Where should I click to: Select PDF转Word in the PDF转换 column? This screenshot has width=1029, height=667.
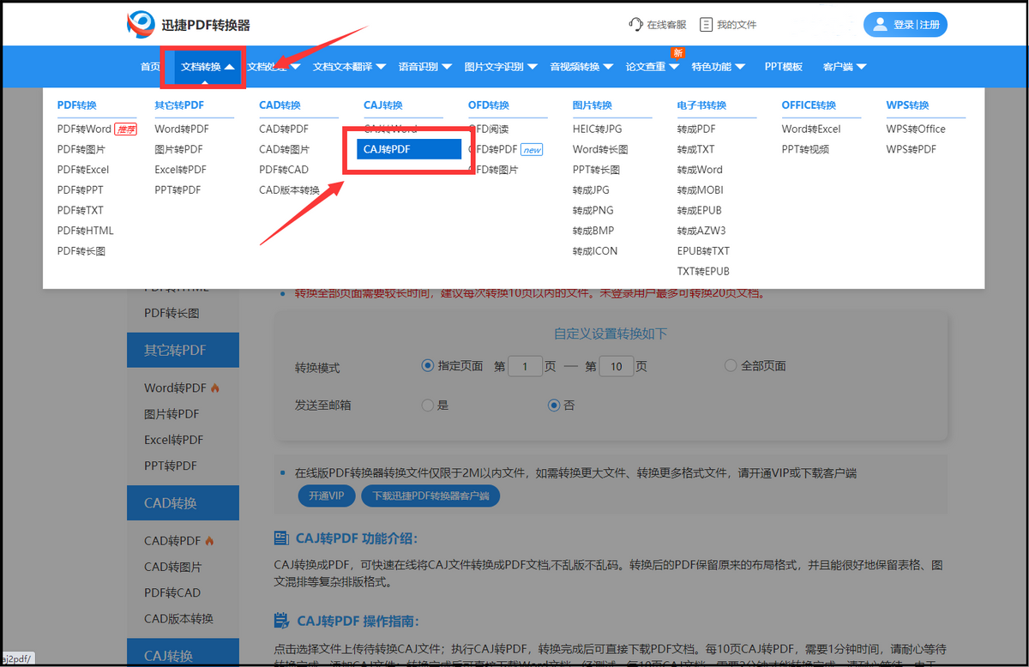(x=84, y=129)
